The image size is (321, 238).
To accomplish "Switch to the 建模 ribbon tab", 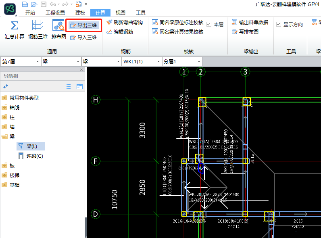I will 80,13.
